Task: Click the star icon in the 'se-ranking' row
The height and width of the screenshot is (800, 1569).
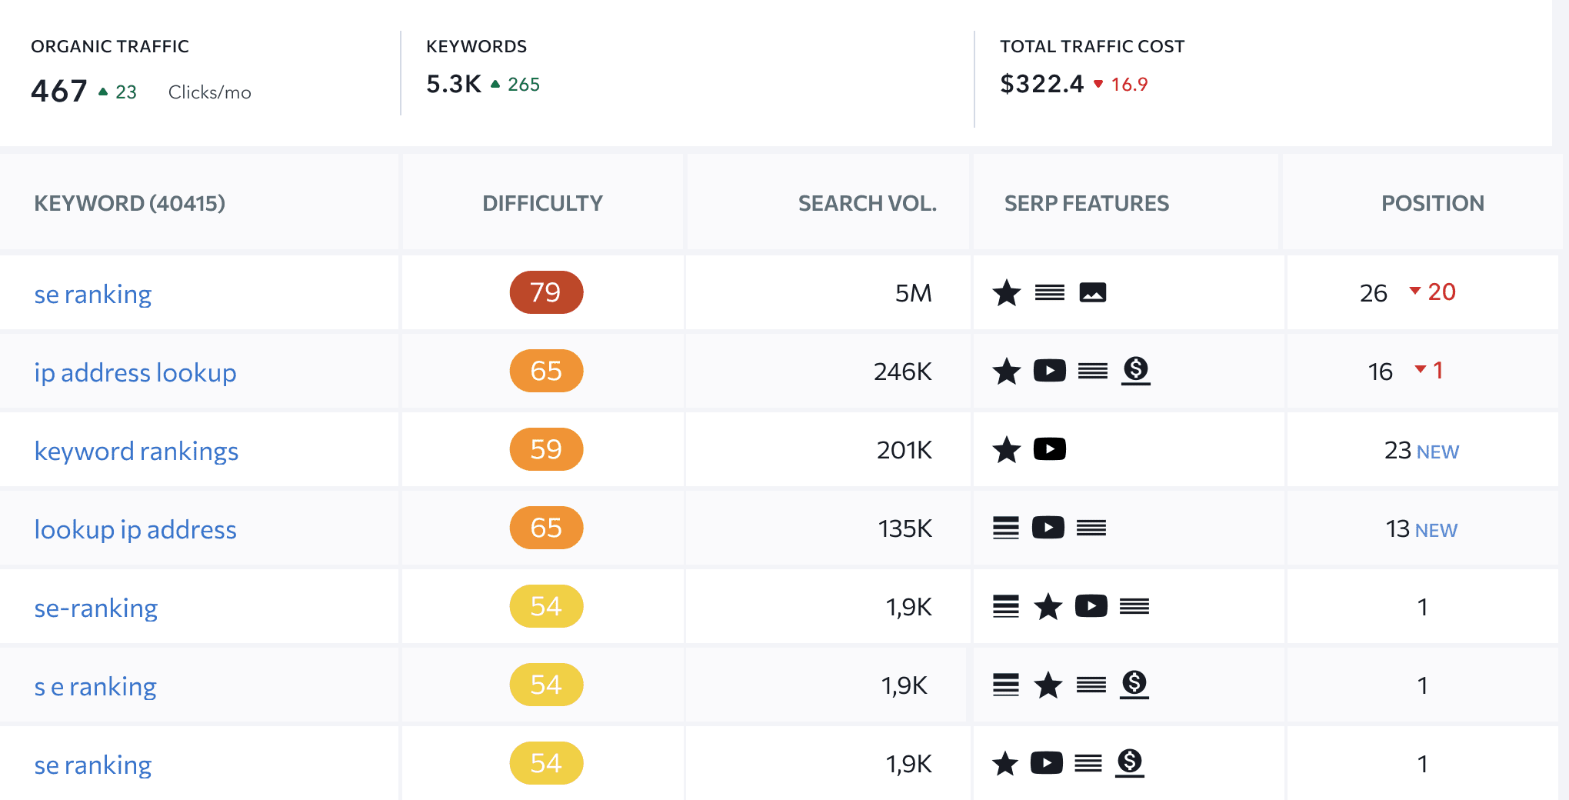Action: tap(1048, 606)
